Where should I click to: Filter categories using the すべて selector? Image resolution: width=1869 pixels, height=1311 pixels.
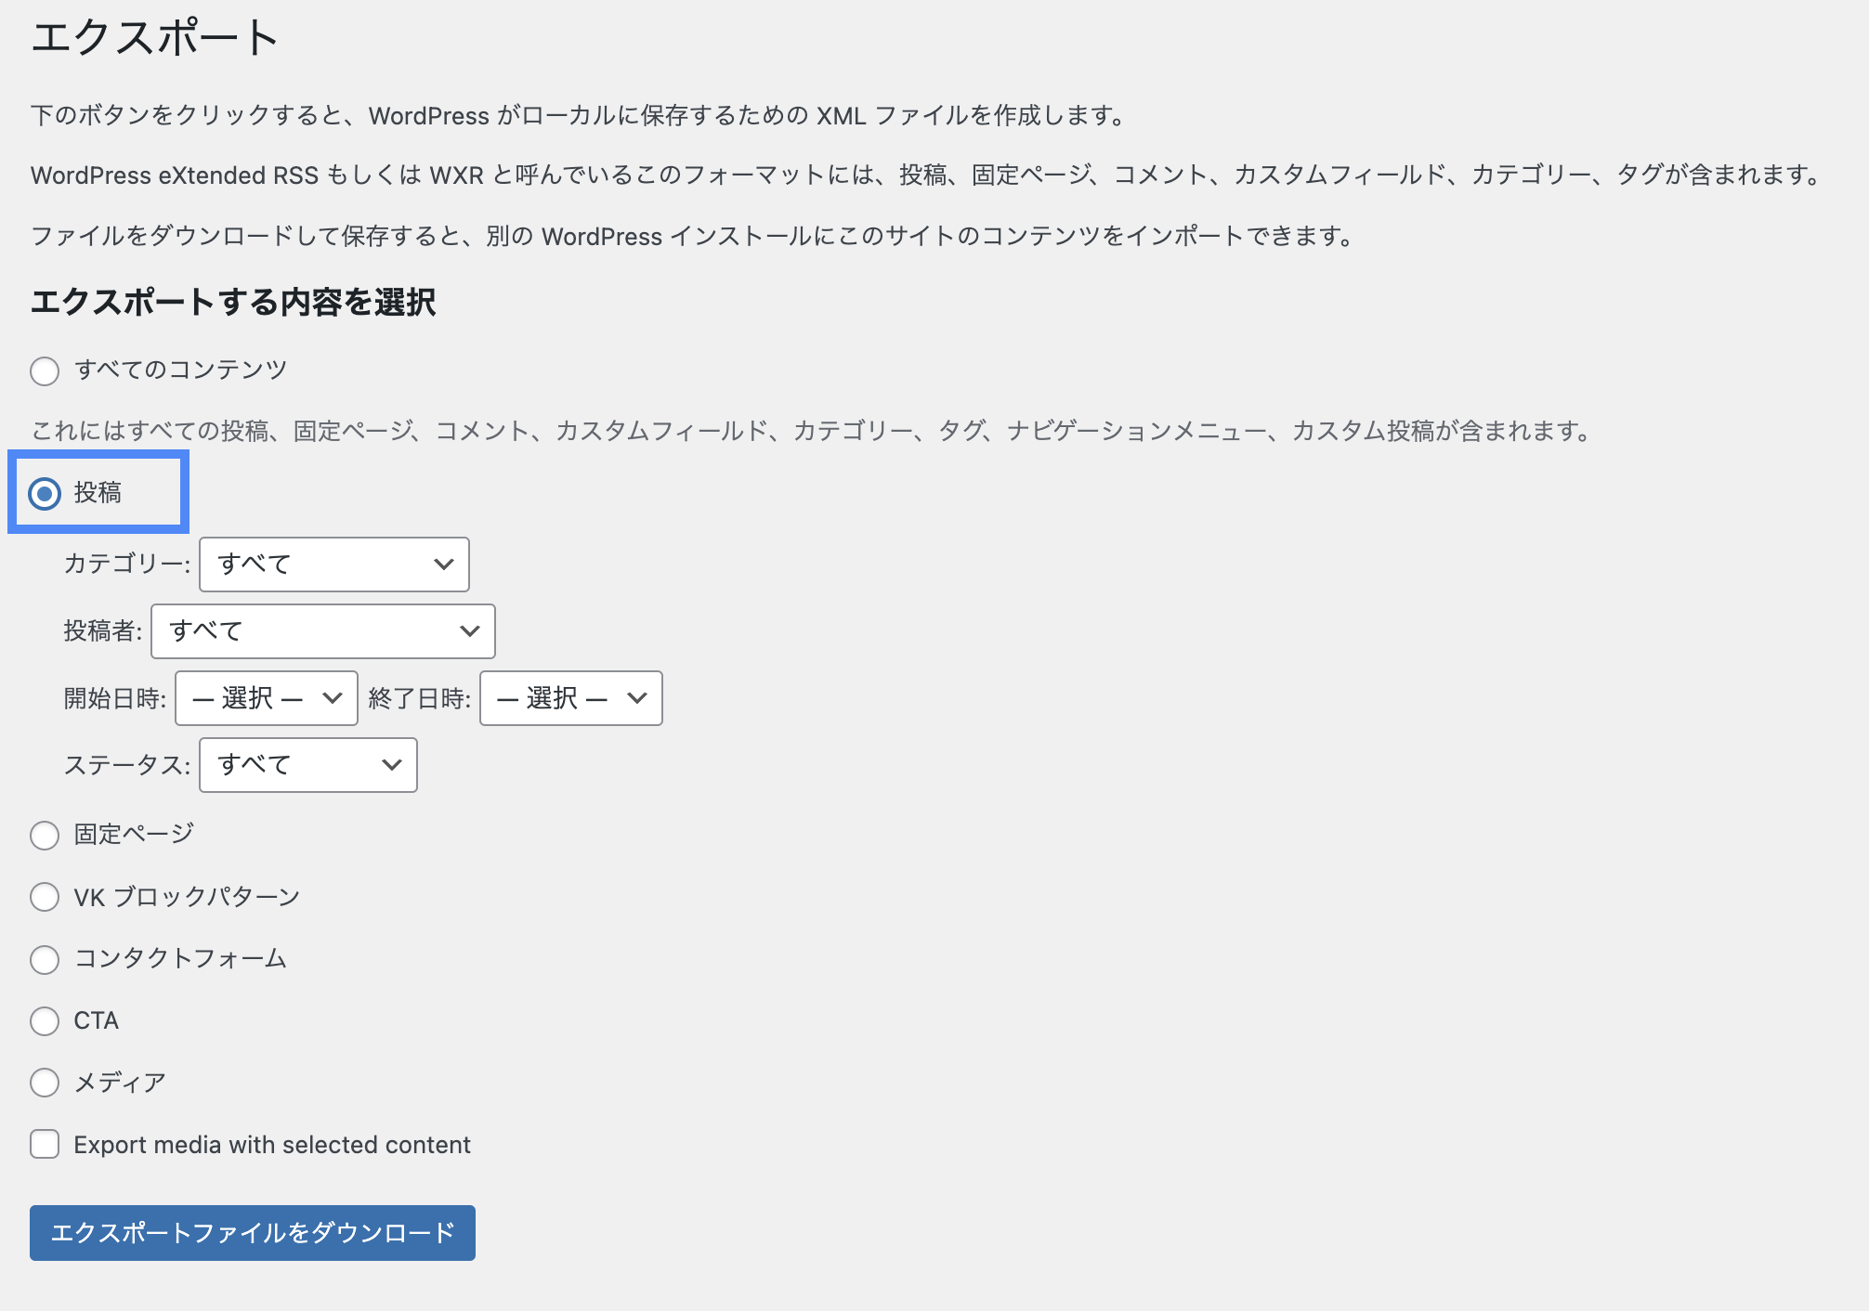pos(333,564)
